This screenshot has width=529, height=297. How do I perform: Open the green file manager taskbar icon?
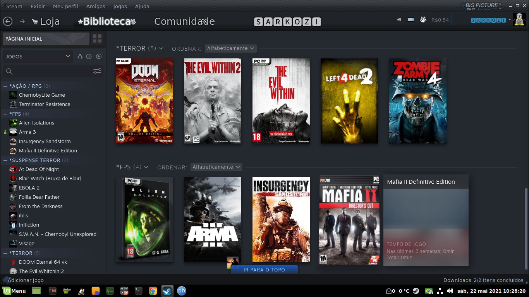click(36, 291)
